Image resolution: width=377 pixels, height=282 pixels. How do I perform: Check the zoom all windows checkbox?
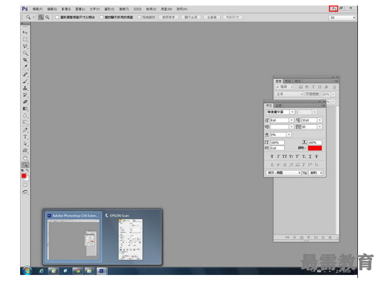point(102,17)
